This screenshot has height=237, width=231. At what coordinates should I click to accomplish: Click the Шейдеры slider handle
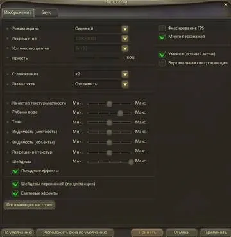(x=131, y=162)
